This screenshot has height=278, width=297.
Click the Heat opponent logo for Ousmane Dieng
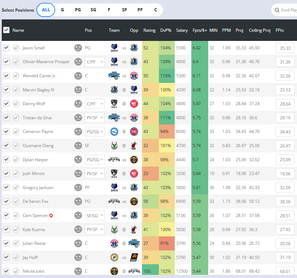[x=134, y=146]
